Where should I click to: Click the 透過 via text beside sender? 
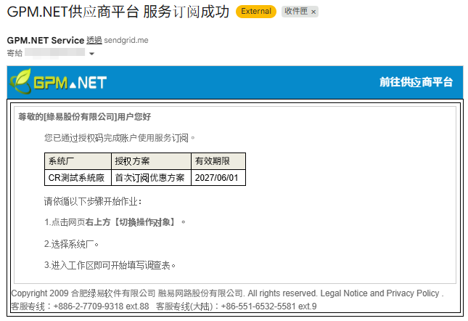pos(94,41)
